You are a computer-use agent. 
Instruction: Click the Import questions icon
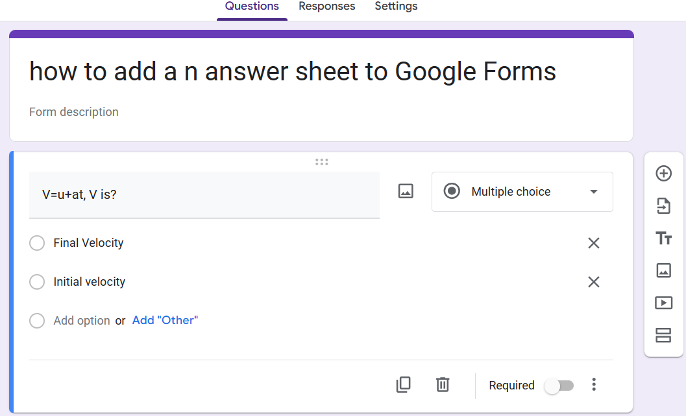pos(663,206)
